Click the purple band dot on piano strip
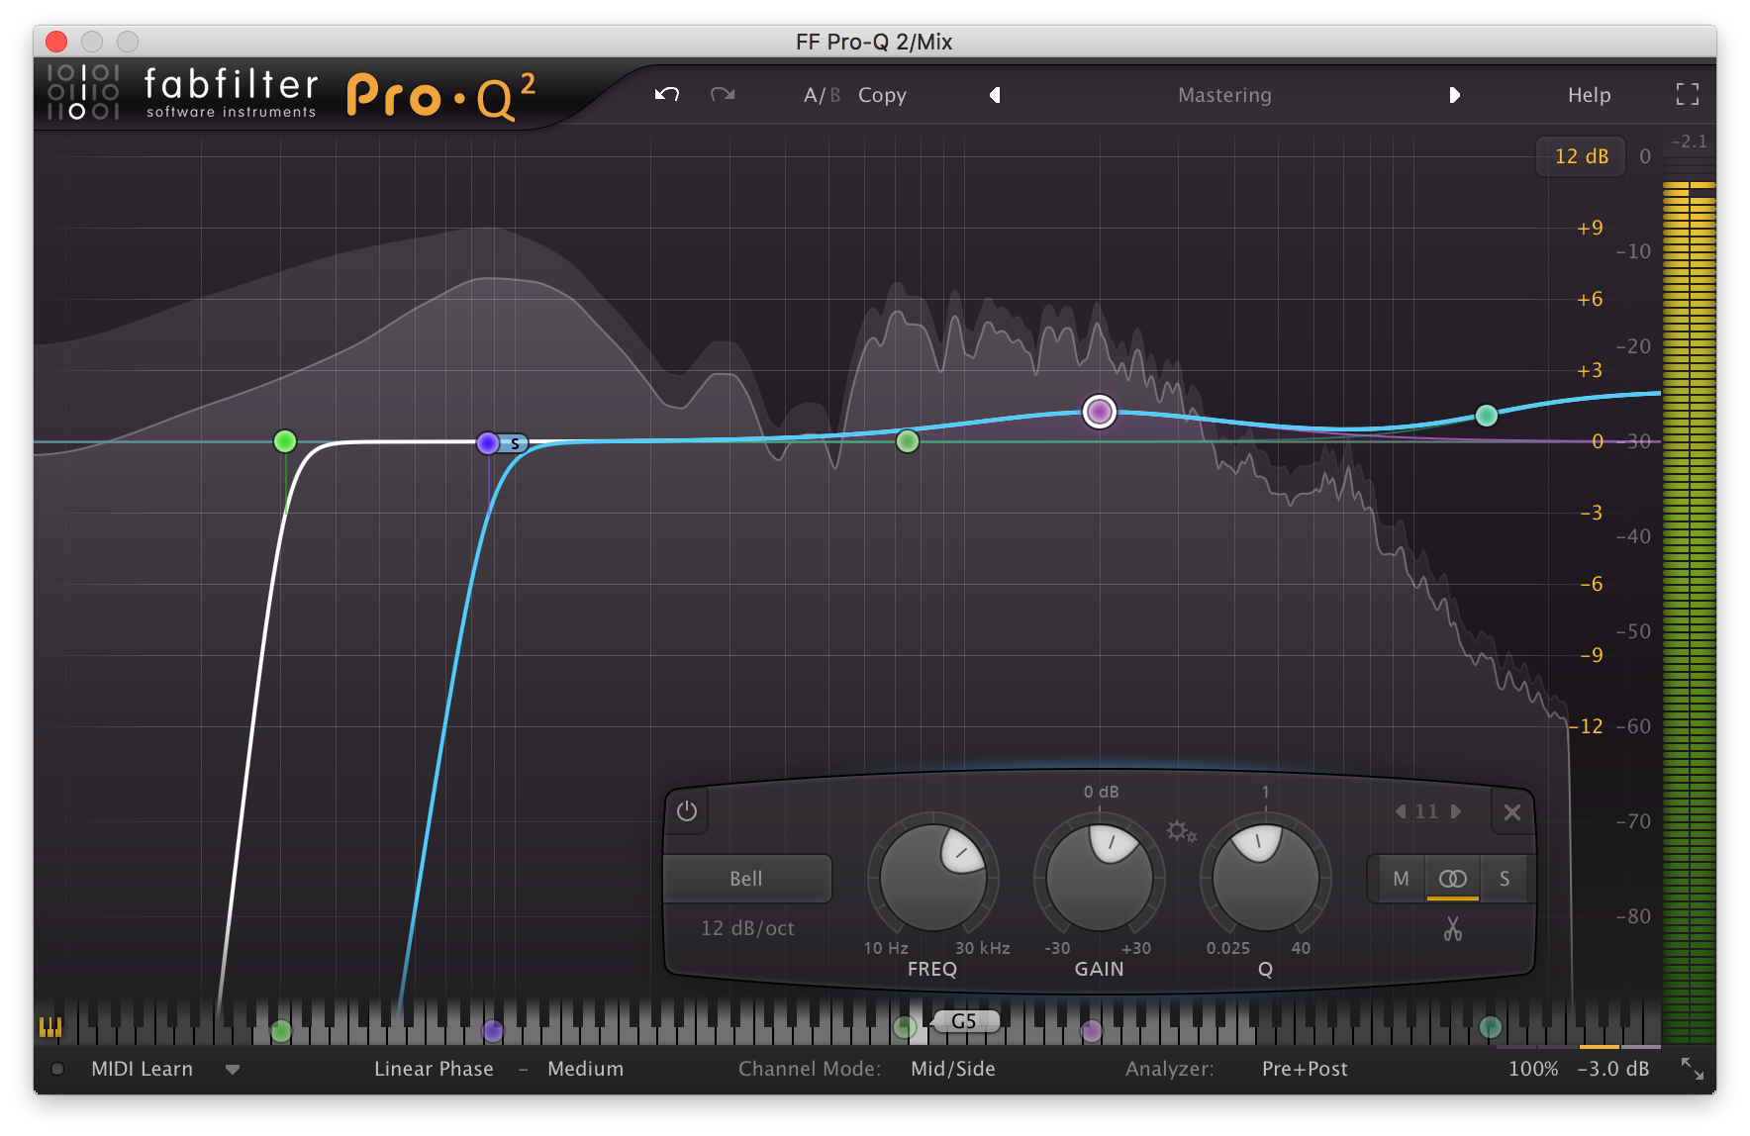This screenshot has width=1750, height=1136. point(1091,1031)
